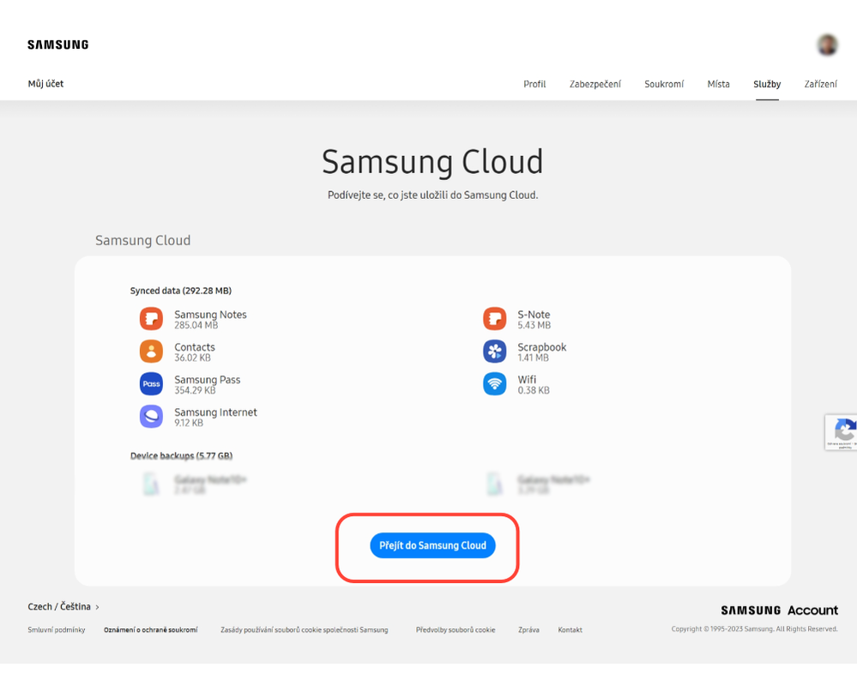This screenshot has width=857, height=685.
Task: Open Smluvní podmínky link
Action: coord(57,630)
